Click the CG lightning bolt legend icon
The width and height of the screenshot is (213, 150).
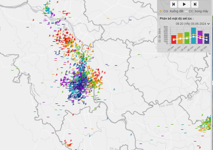click(x=161, y=11)
